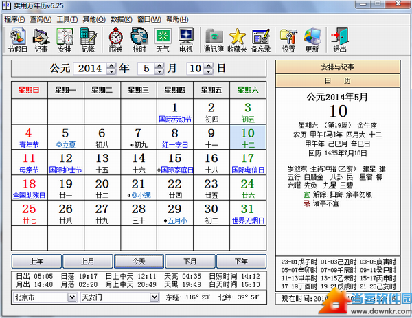Go to next month with 下月 button
This screenshot has height=318, width=412.
click(190, 262)
